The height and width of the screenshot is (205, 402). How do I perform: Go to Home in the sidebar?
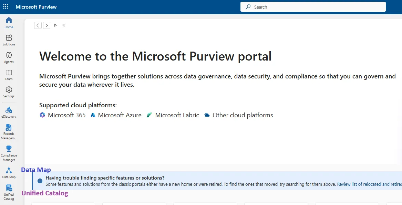(9, 23)
